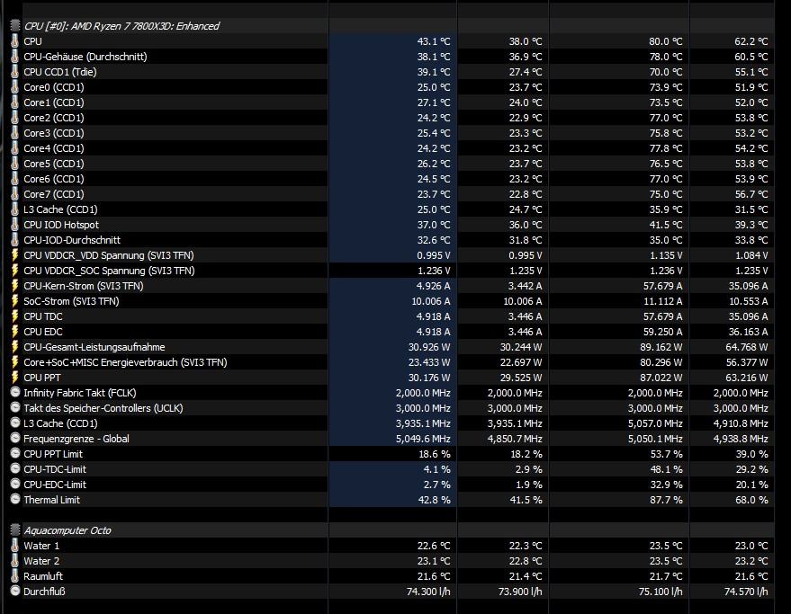Select the Core1 (CCD1) sensor row label
Screen dimensions: 791x614
click(x=54, y=102)
